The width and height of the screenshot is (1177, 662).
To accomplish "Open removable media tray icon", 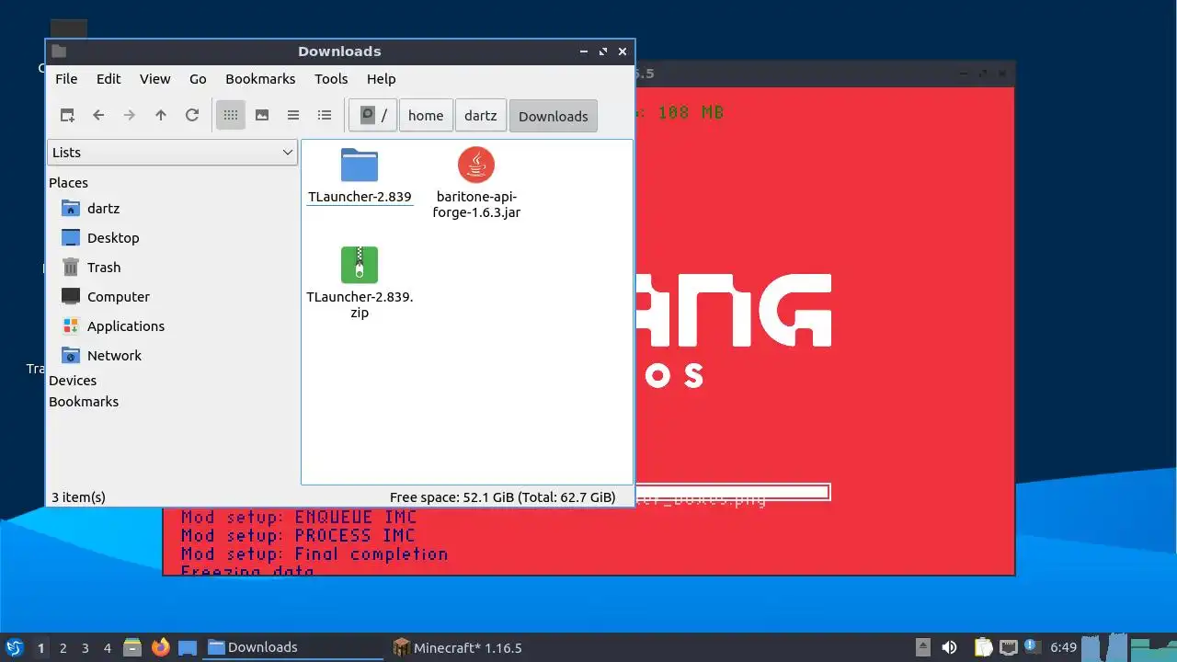I will coord(924,647).
